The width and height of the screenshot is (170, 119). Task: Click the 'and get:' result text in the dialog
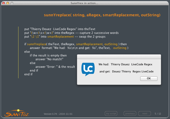tap(126, 71)
